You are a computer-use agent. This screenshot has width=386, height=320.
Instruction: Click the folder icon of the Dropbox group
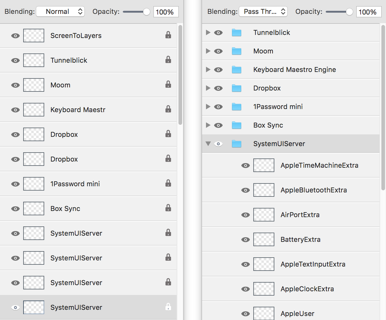(237, 88)
